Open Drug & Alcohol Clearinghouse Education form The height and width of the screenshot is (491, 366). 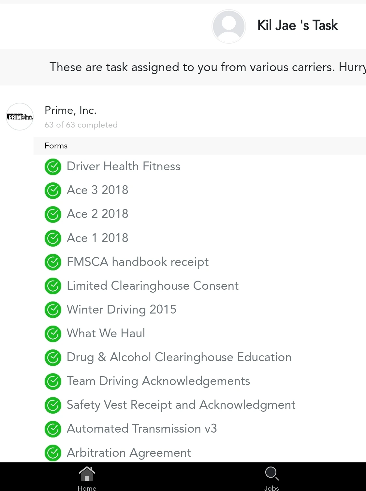tap(179, 357)
